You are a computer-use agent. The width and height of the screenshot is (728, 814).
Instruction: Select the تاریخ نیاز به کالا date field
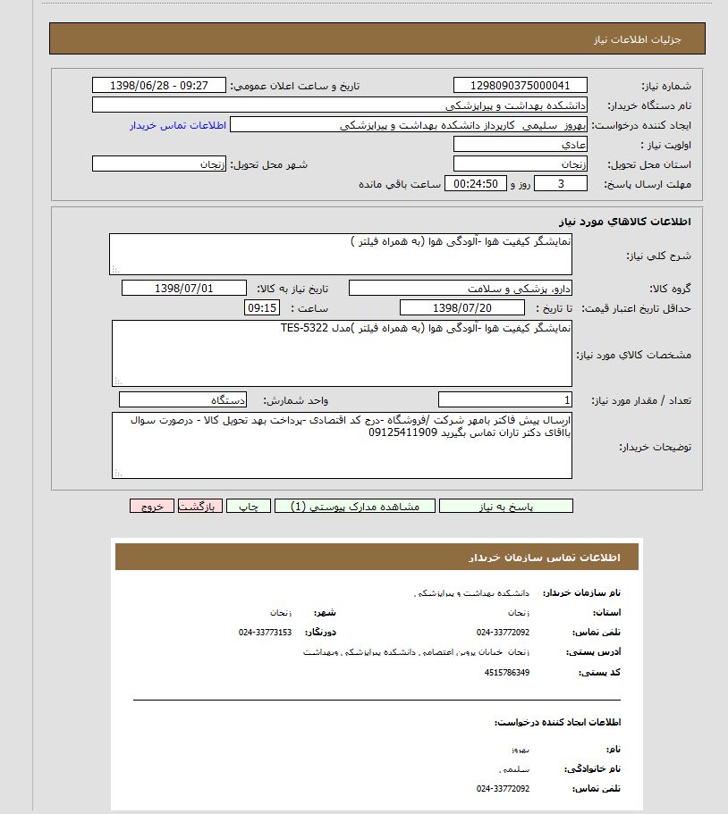pos(183,289)
